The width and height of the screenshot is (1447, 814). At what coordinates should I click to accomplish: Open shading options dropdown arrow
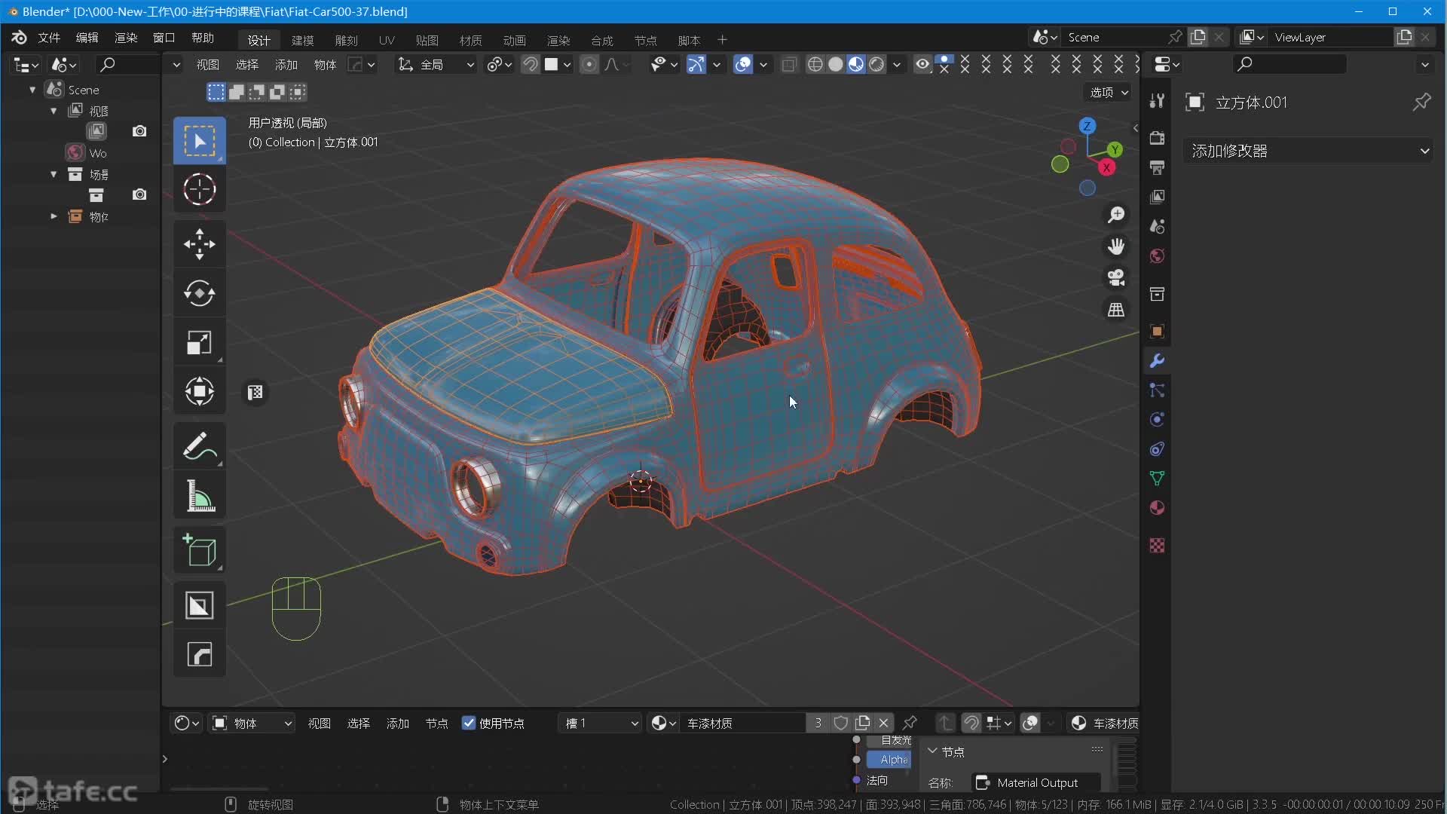tap(897, 65)
